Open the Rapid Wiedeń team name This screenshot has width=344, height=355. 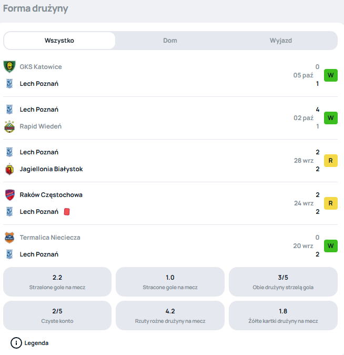[x=41, y=126]
